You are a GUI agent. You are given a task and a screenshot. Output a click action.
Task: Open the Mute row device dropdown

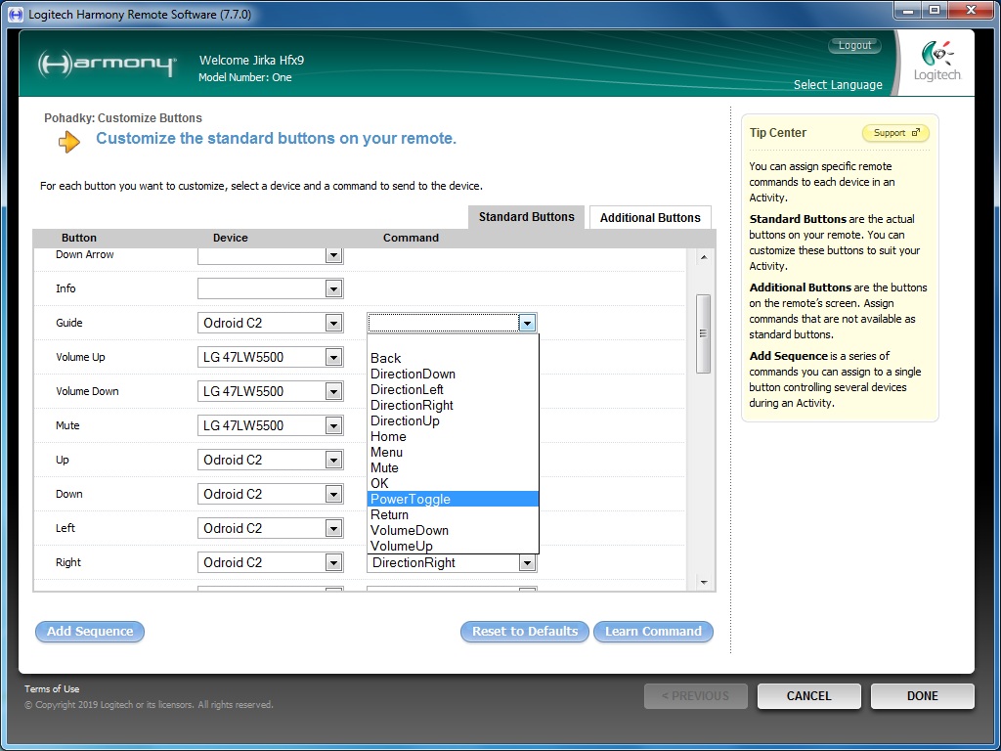point(333,425)
